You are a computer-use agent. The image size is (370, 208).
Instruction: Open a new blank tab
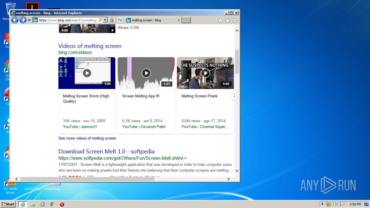click(x=186, y=20)
